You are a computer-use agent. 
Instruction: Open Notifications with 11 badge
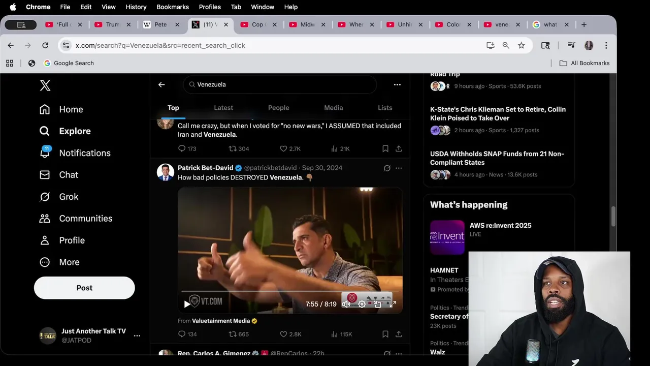(75, 153)
